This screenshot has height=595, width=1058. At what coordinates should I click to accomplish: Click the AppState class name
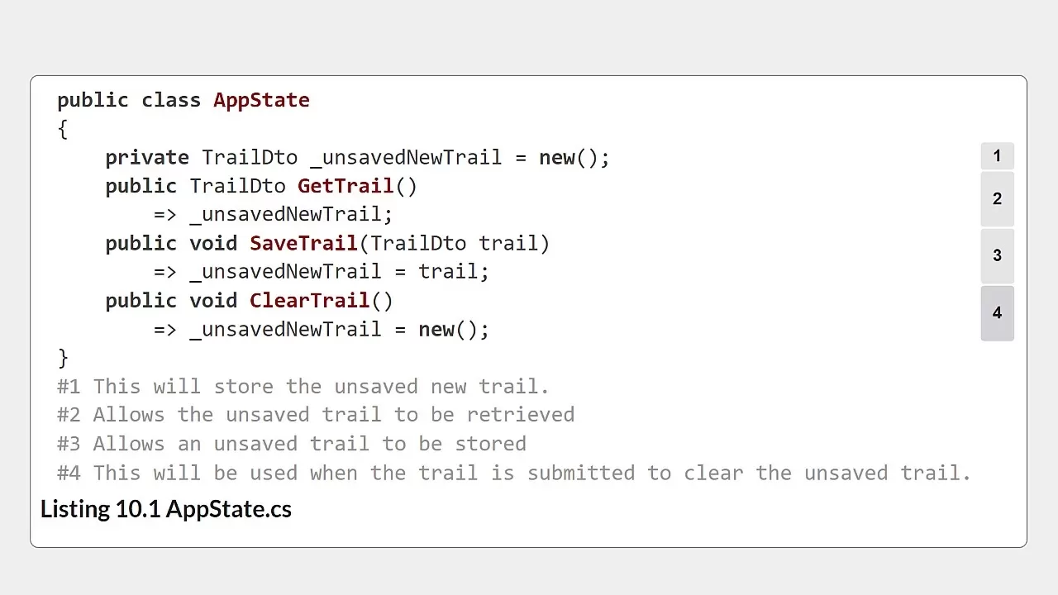pos(261,100)
